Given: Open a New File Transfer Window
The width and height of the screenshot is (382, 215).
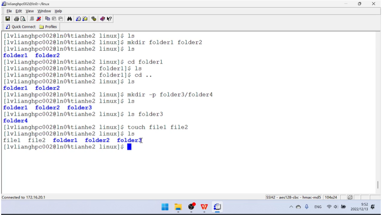Looking at the screenshot, I should click(x=85, y=19).
